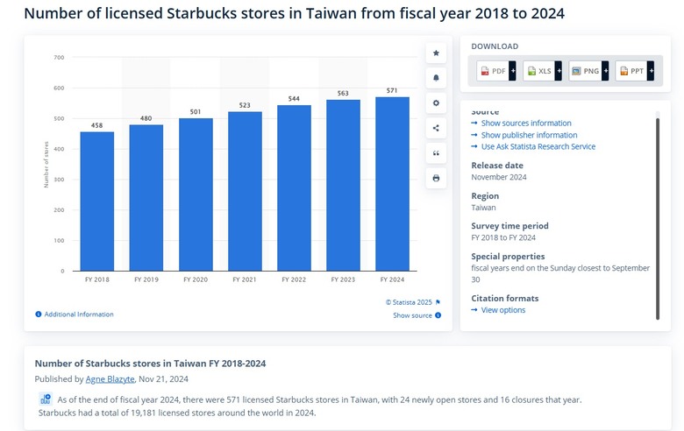
Task: Click the 'Number of Starbucks stores in Taiwan FY 2018-2024' heading
Action: [150, 364]
